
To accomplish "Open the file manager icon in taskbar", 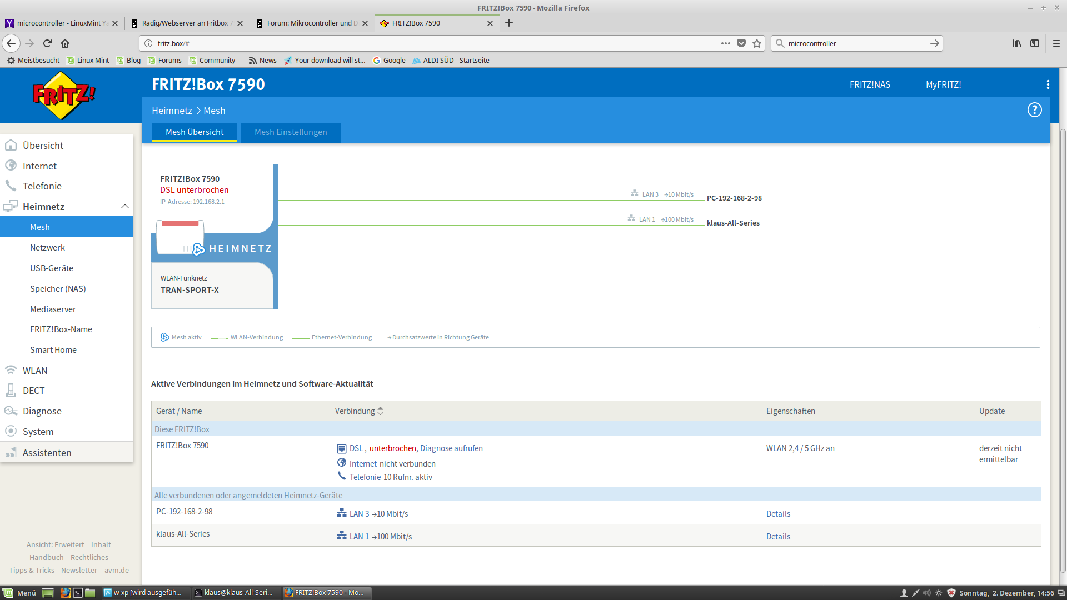I will pos(90,593).
